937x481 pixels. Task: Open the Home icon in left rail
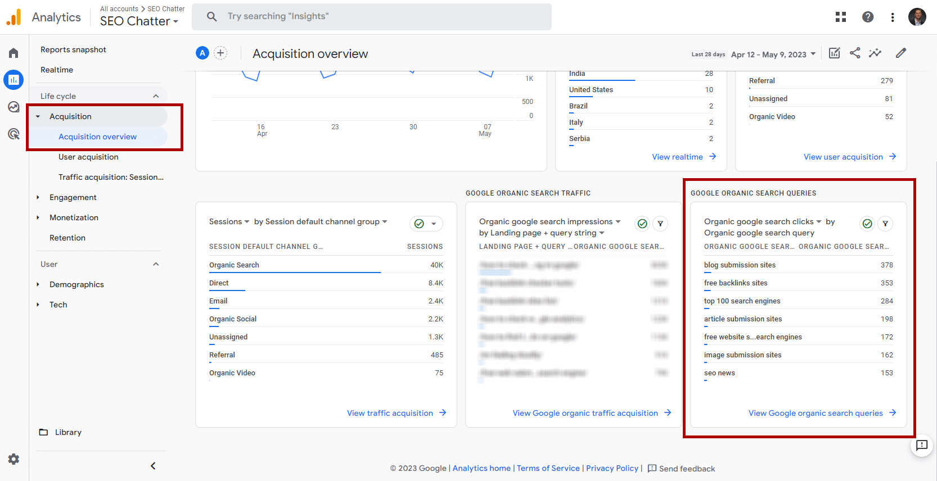pyautogui.click(x=13, y=53)
